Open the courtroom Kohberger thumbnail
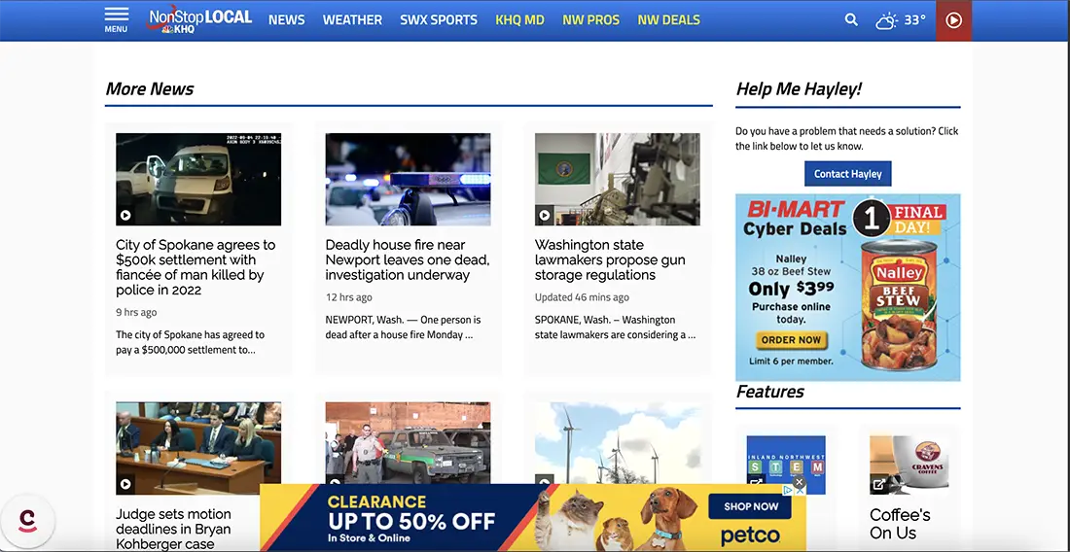Viewport: 1070px width, 552px height. [x=197, y=448]
